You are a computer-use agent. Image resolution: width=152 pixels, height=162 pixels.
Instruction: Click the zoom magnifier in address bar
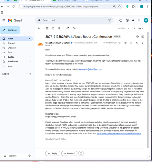[x=114, y=6]
